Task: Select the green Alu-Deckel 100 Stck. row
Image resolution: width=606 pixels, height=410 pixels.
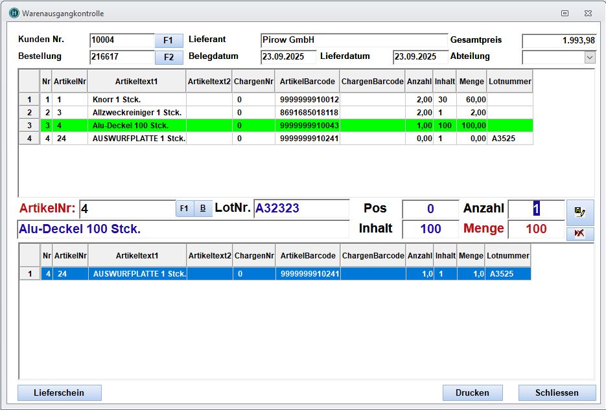Action: pos(137,126)
